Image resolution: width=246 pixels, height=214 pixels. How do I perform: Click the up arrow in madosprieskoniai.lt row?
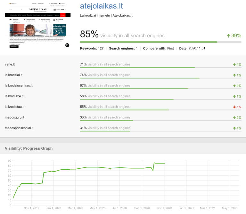tap(234, 128)
